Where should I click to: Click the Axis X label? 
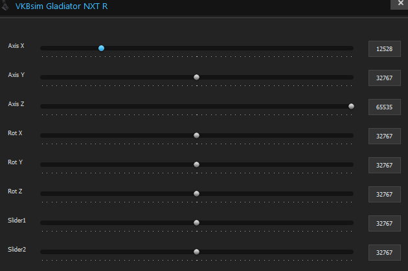coord(16,46)
